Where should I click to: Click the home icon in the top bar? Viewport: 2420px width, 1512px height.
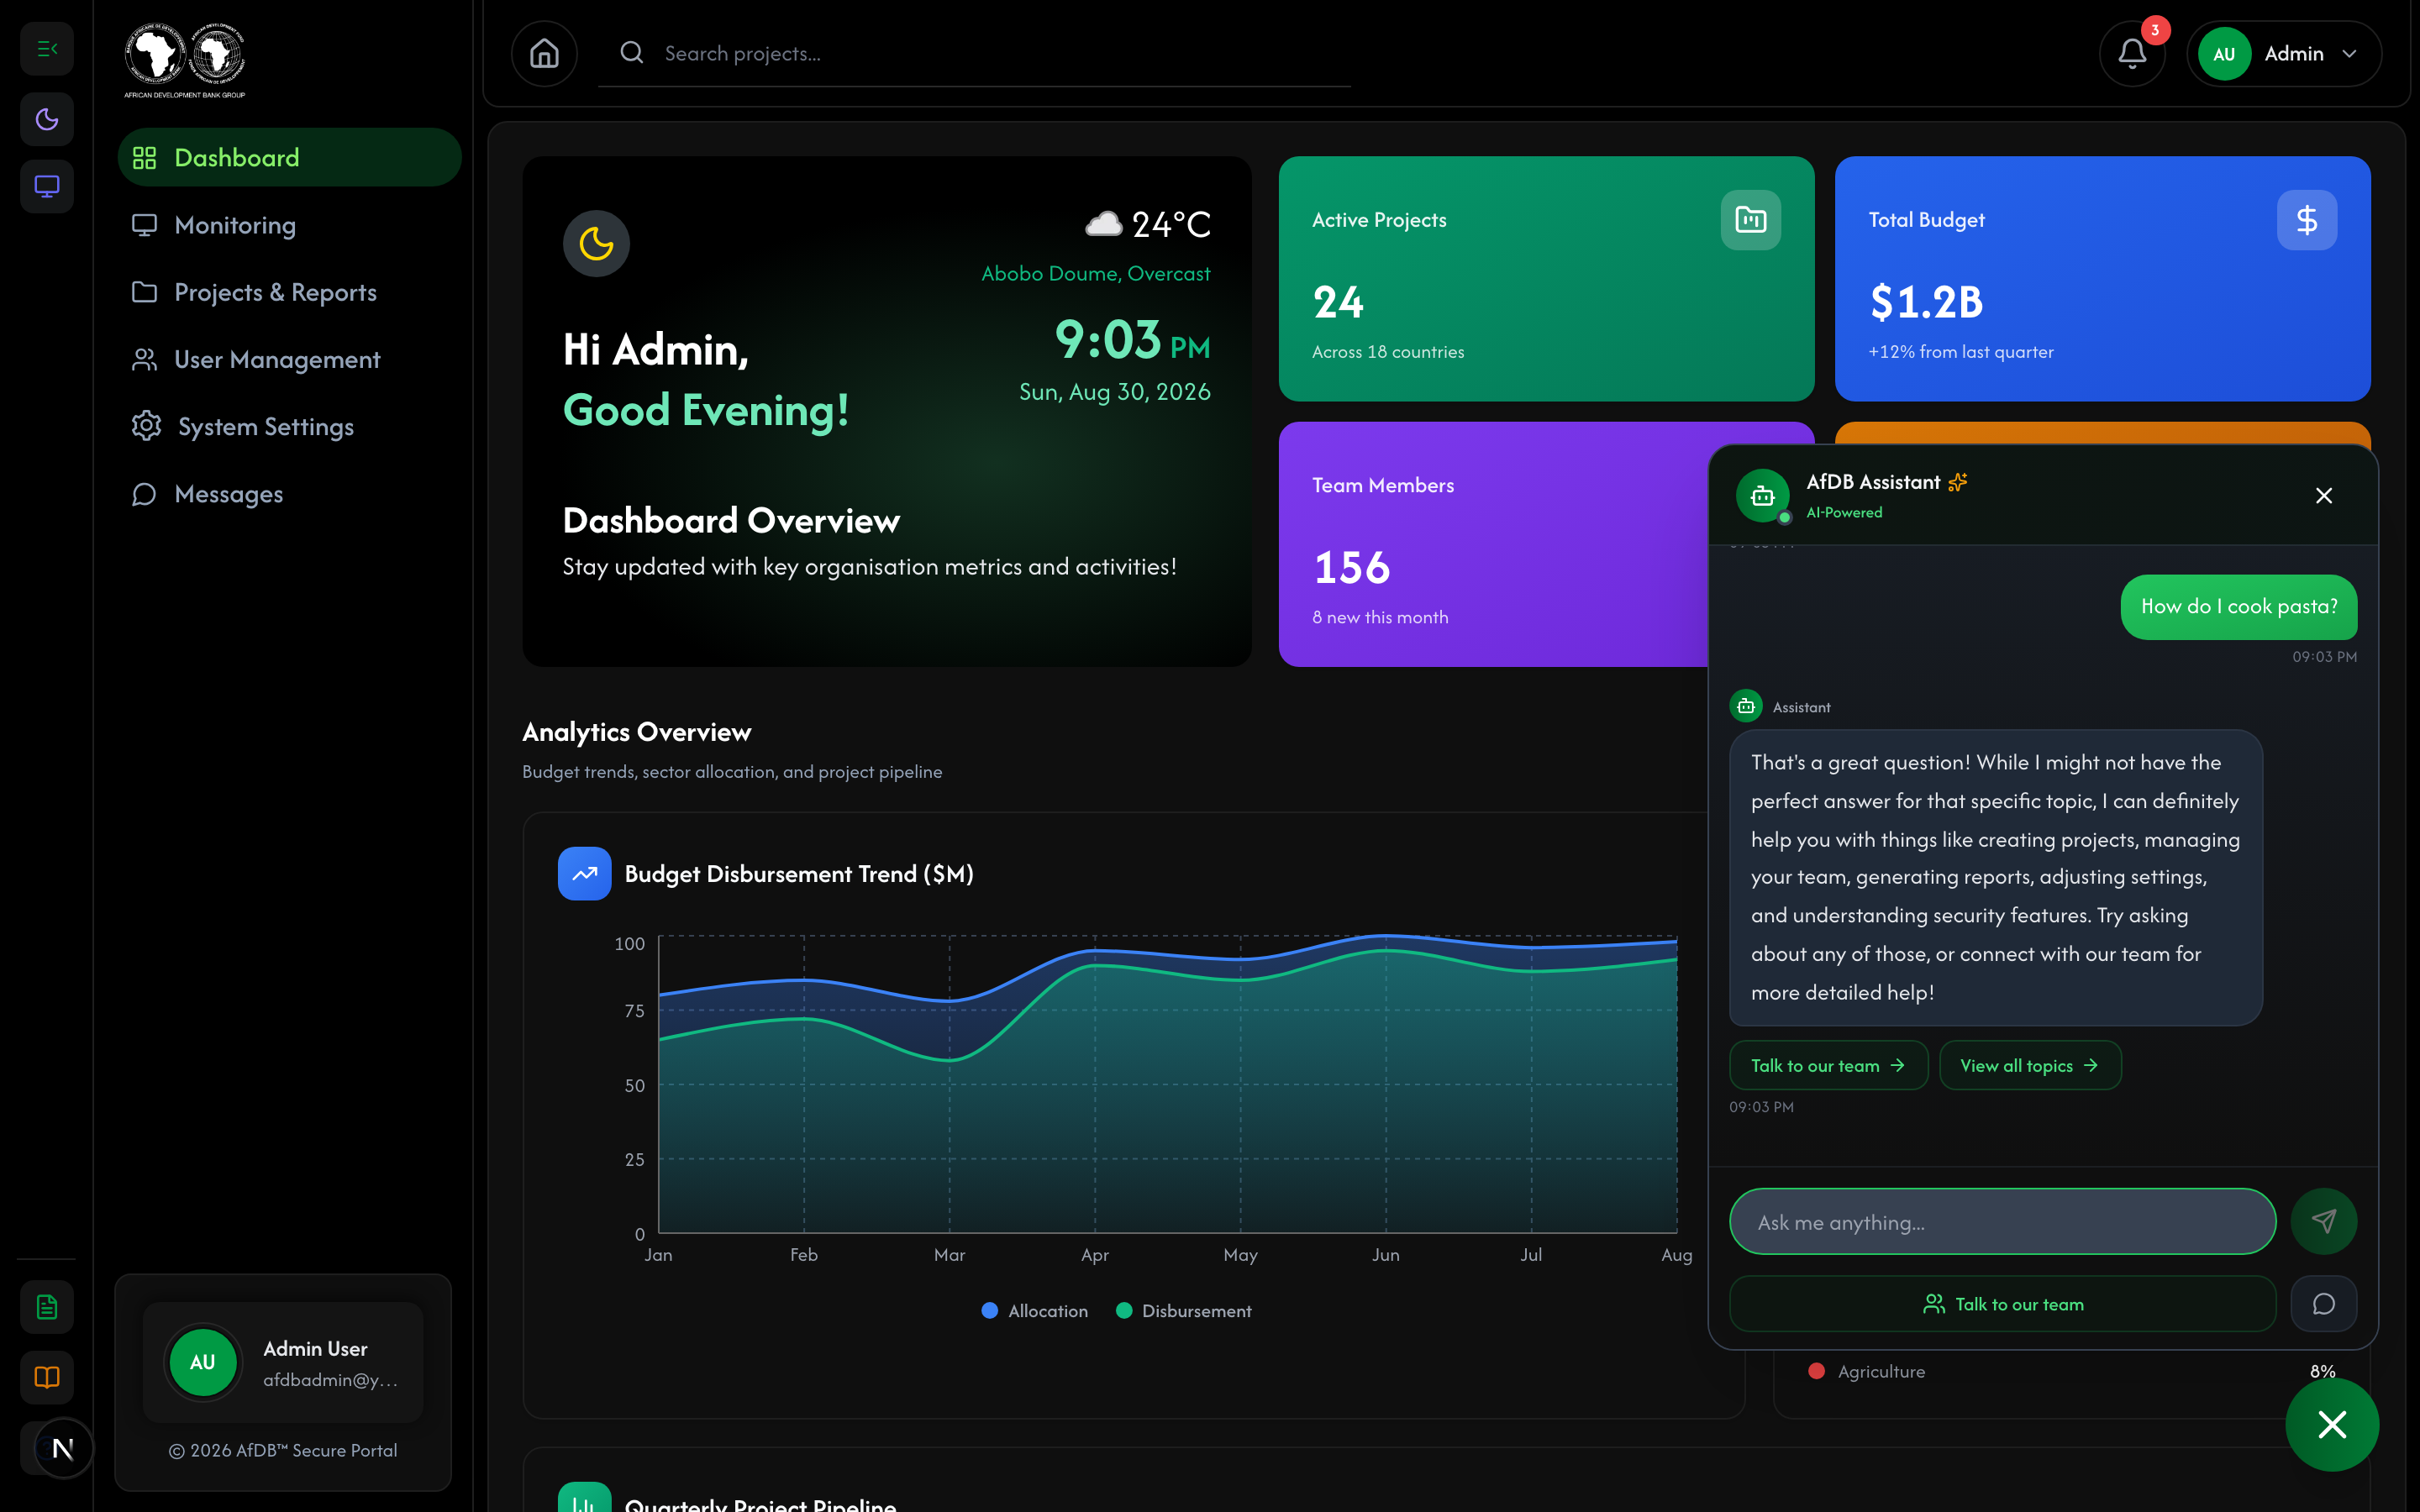pyautogui.click(x=544, y=53)
